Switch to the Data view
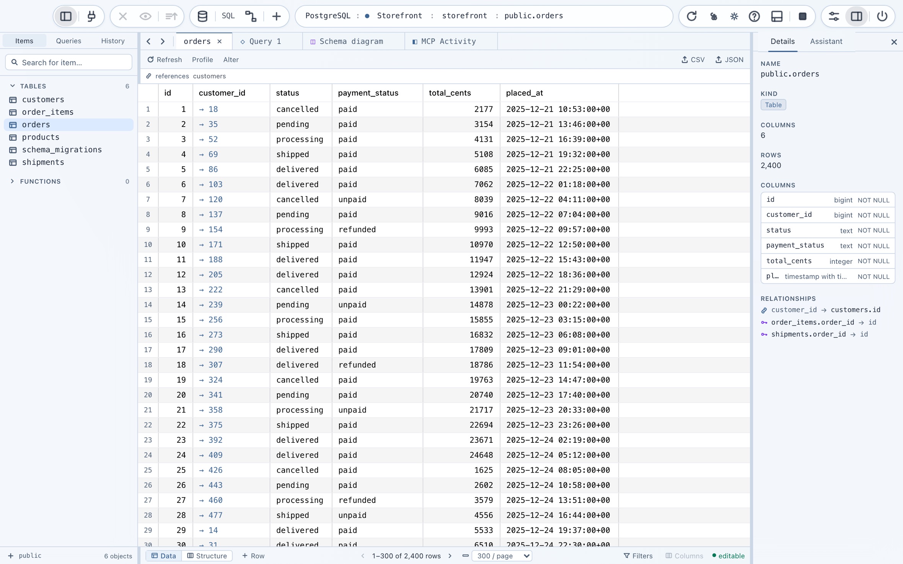This screenshot has width=903, height=564. tap(164, 556)
